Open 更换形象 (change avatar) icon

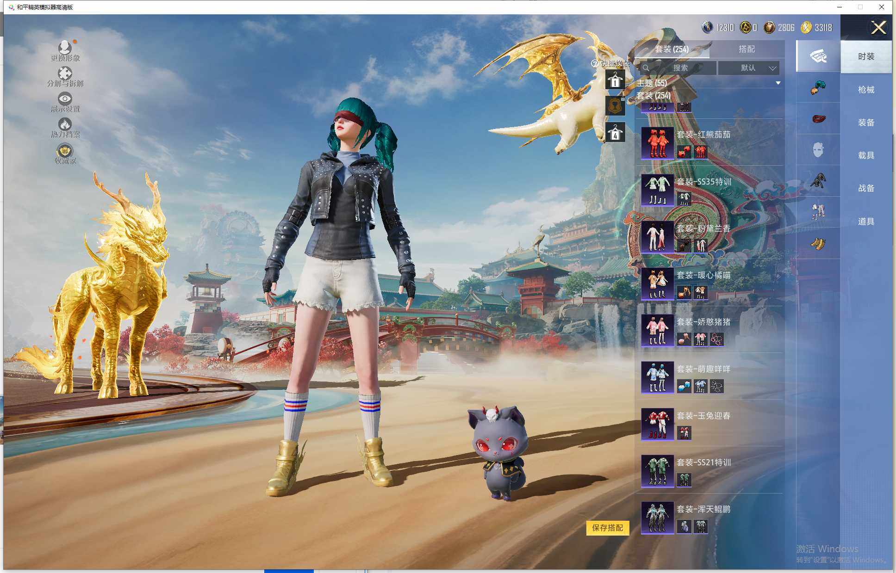click(x=65, y=48)
